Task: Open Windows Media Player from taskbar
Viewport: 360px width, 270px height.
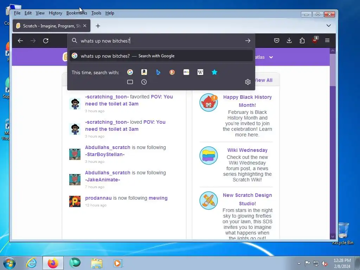Action: [118, 263]
